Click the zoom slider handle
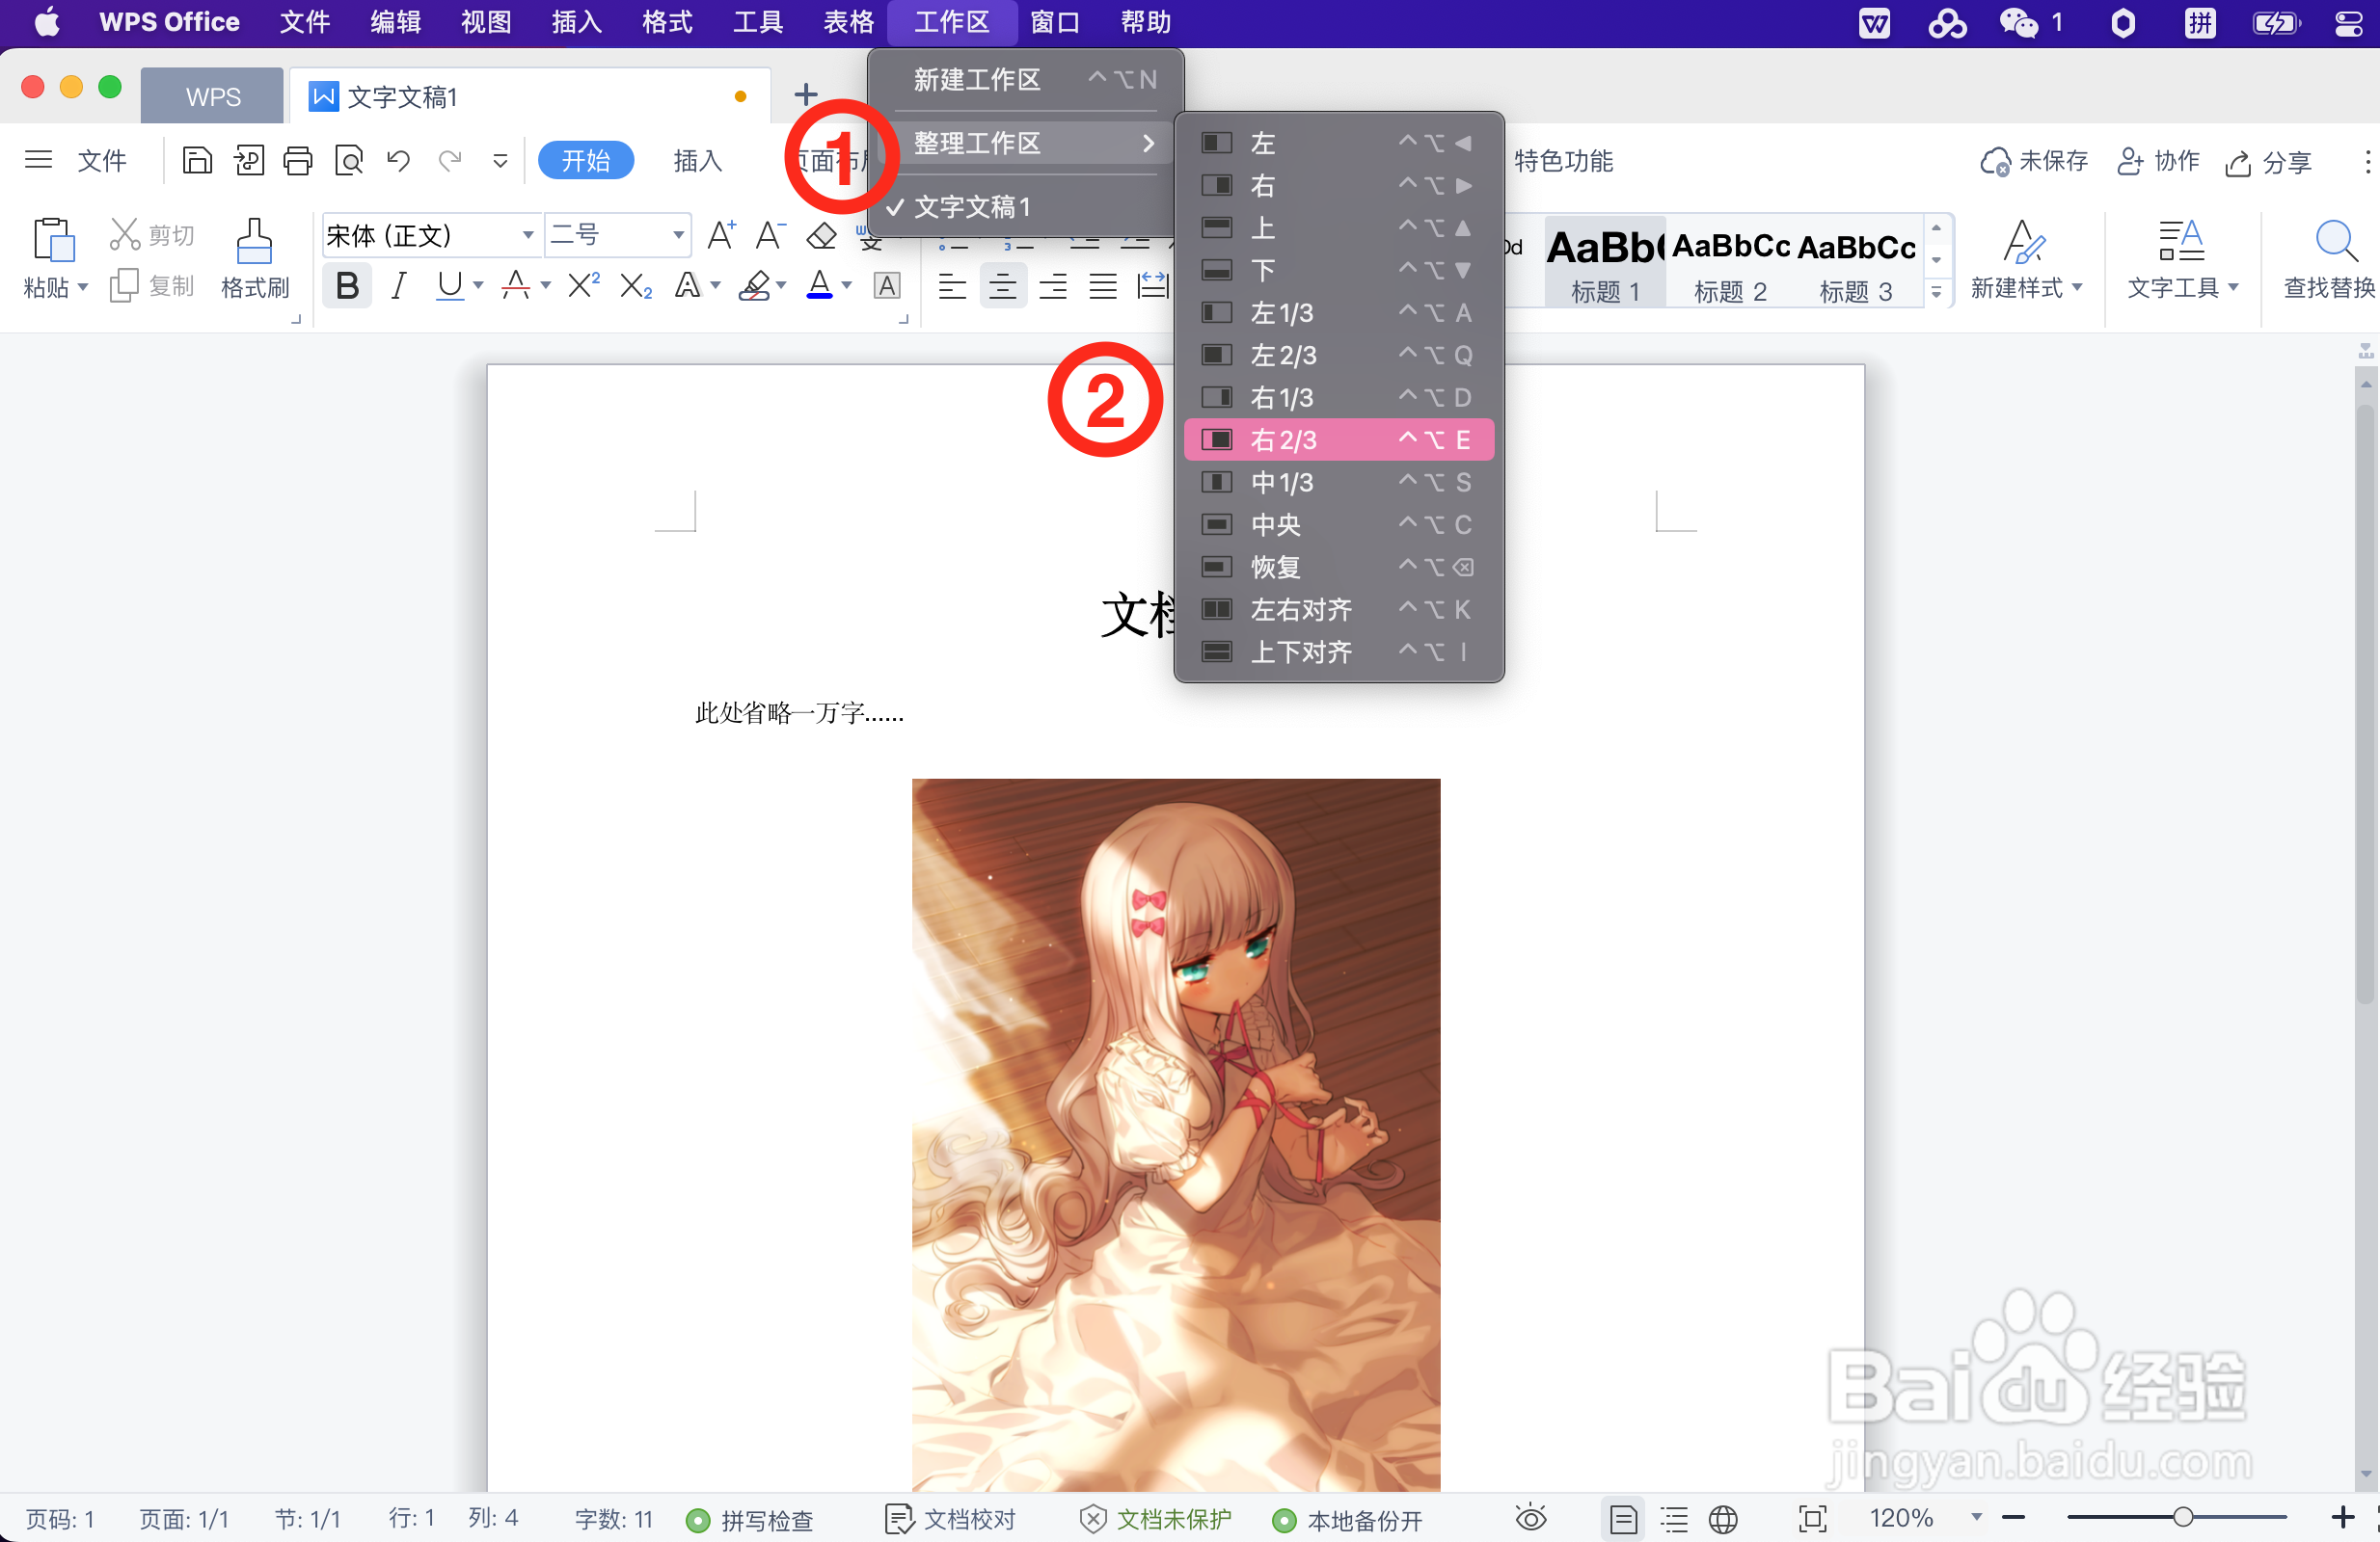This screenshot has width=2380, height=1542. click(2183, 1518)
